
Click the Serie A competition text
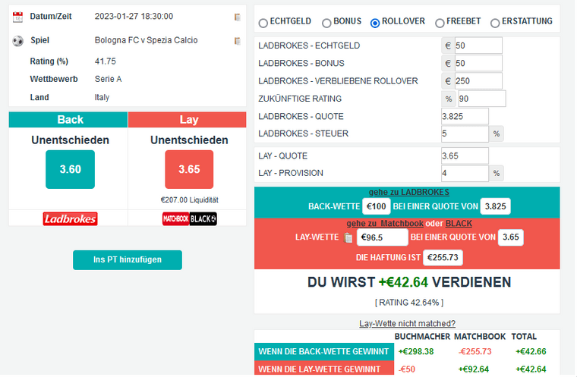point(108,80)
